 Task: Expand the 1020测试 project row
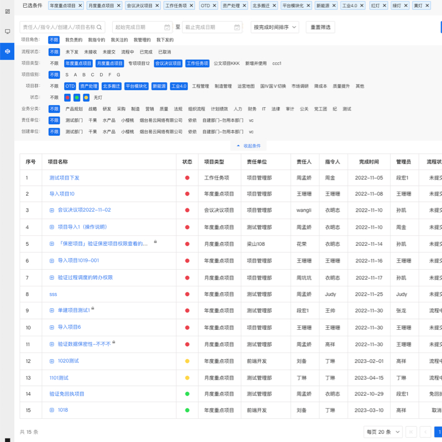pos(52,361)
